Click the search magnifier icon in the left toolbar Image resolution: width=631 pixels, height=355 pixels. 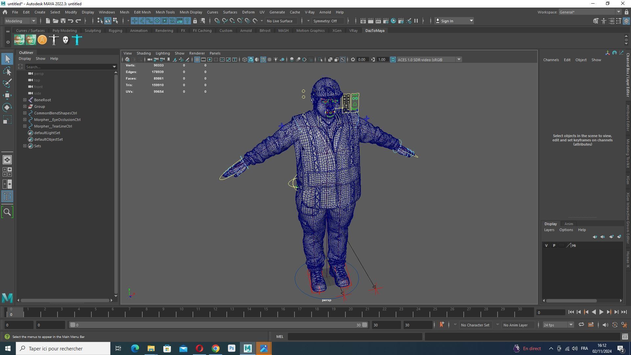click(7, 212)
